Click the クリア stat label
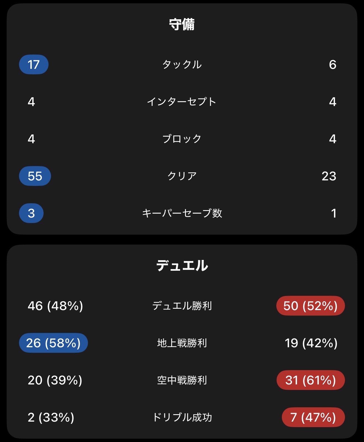 click(182, 176)
